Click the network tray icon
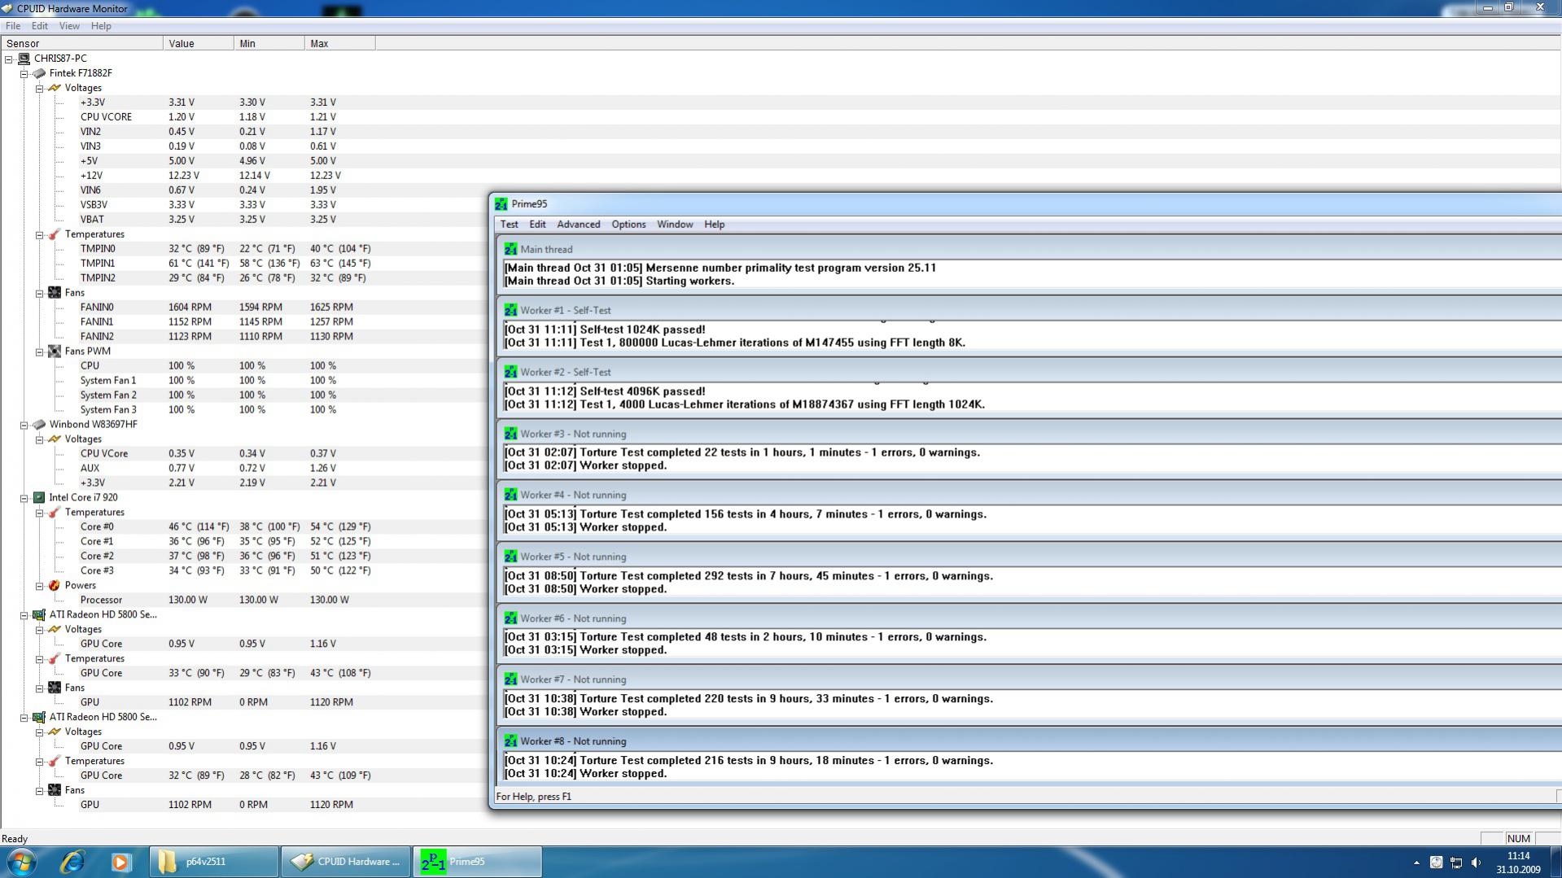 pos(1456,863)
